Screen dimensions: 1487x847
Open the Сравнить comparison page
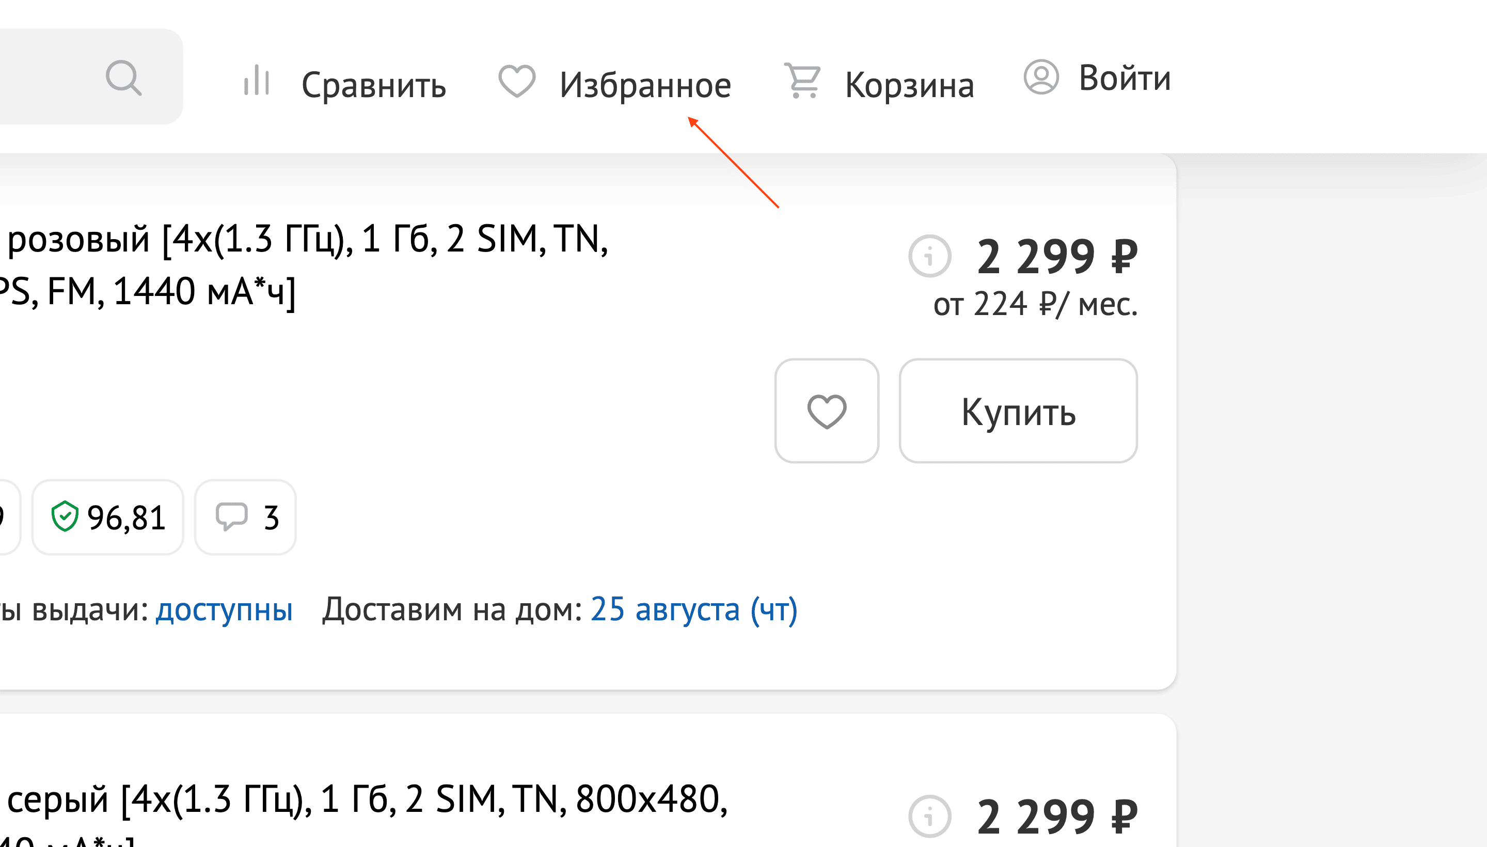pos(373,86)
